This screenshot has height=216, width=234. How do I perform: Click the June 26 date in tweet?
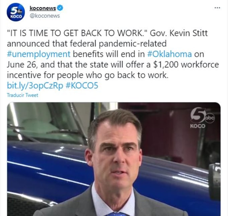pyautogui.click(x=21, y=65)
